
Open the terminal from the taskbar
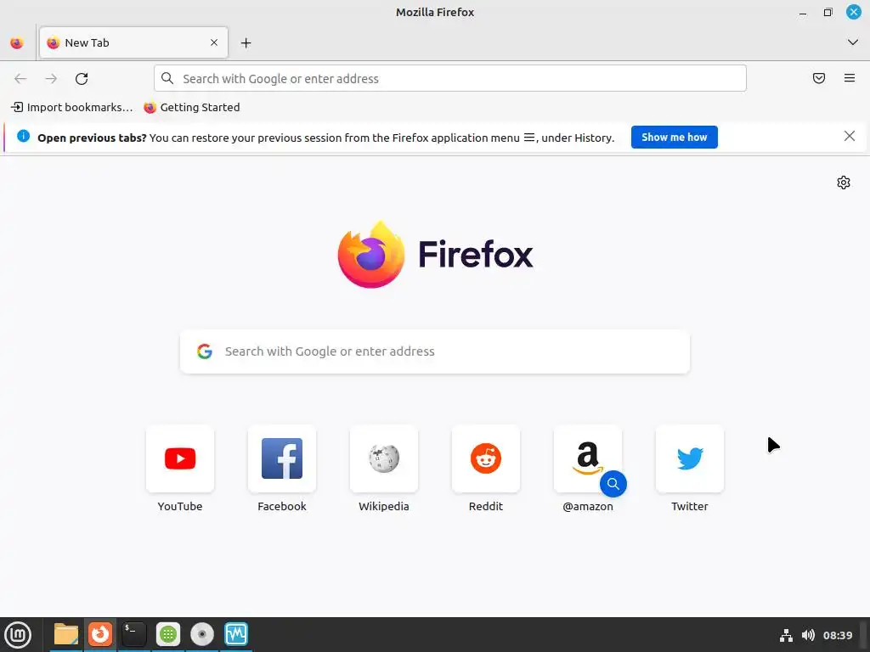[x=134, y=634]
